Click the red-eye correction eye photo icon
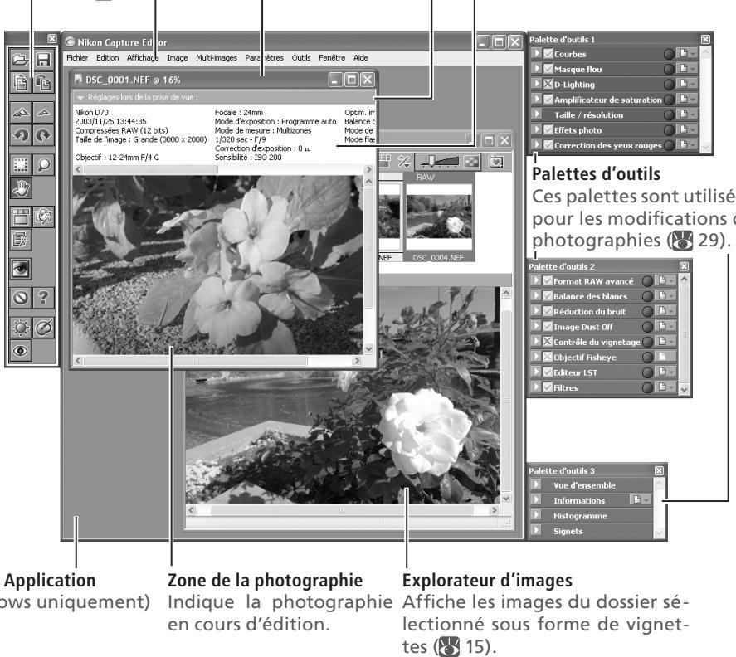Image resolution: width=736 pixels, height=657 pixels. (20, 269)
